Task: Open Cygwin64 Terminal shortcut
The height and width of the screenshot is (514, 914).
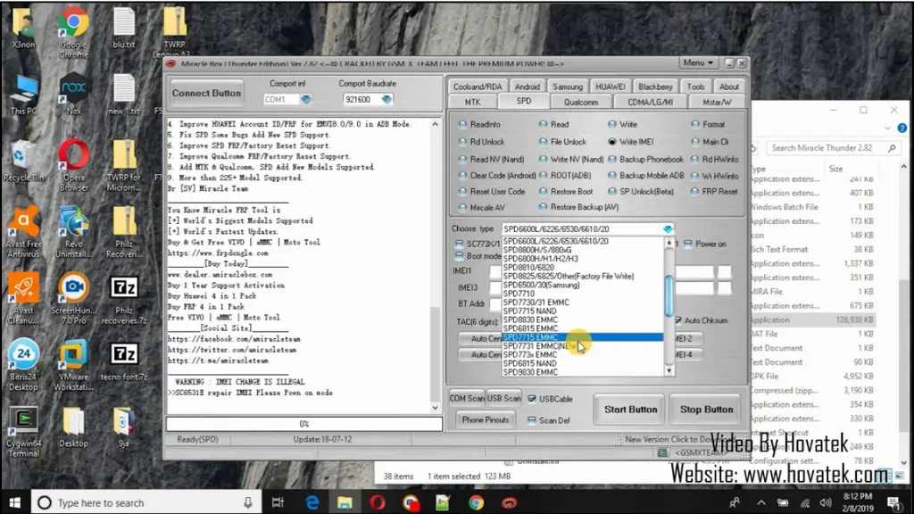Action: (x=23, y=433)
